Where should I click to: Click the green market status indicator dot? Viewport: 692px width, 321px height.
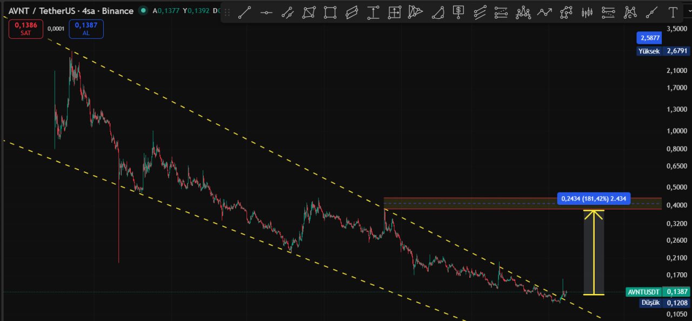point(143,10)
